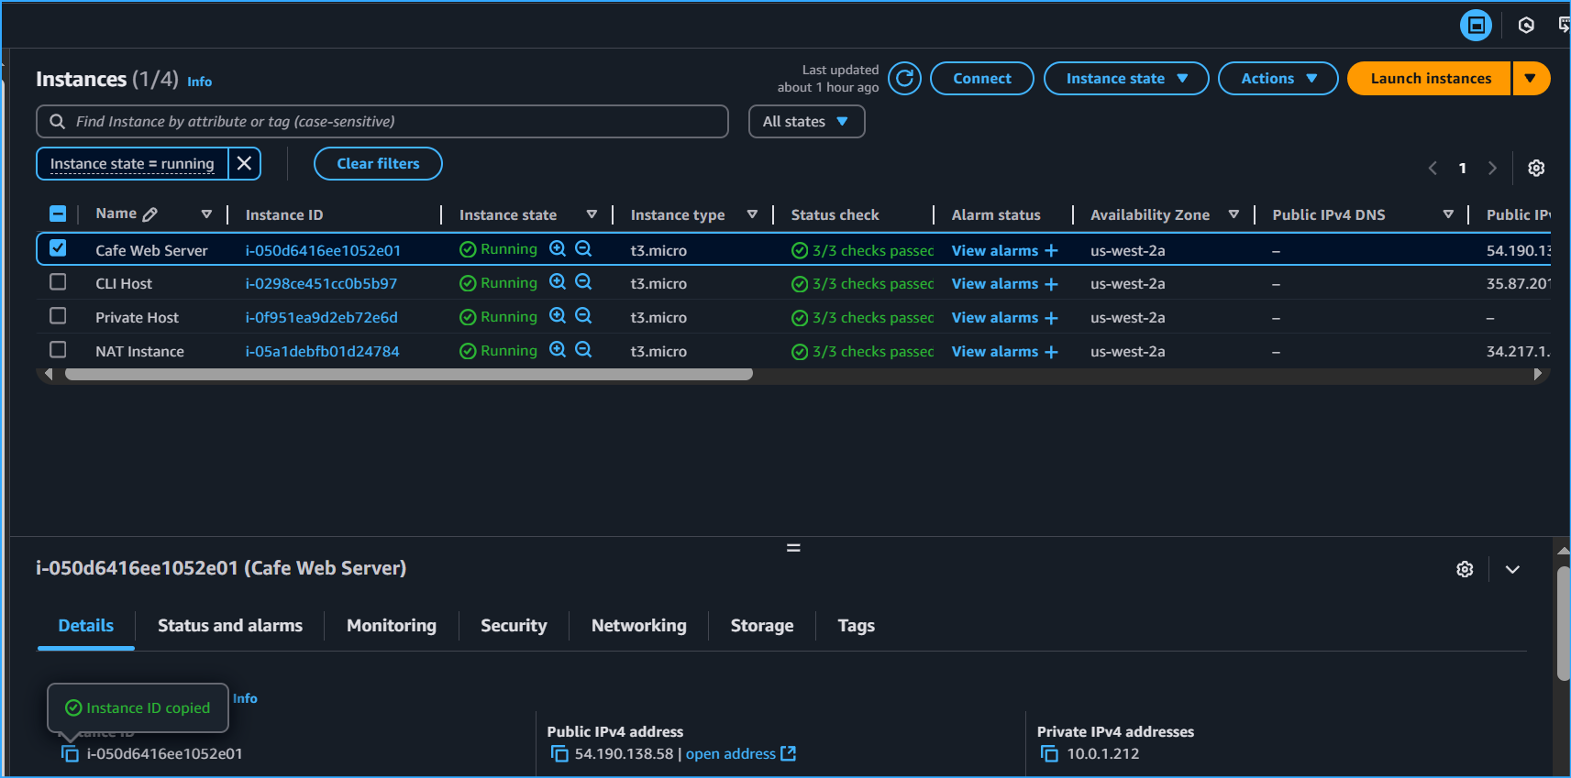The image size is (1571, 778).
Task: Check the CLI Host row checkbox
Action: coord(58,281)
